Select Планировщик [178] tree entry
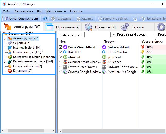The image size is (166, 134). click(28, 52)
